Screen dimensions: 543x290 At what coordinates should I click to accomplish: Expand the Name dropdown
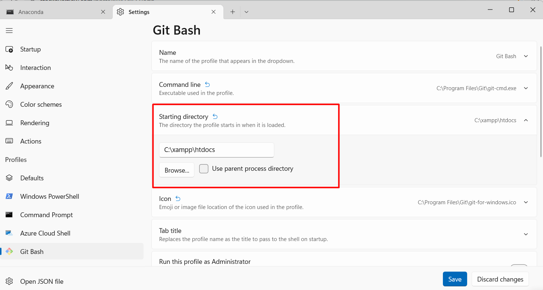pos(526,56)
